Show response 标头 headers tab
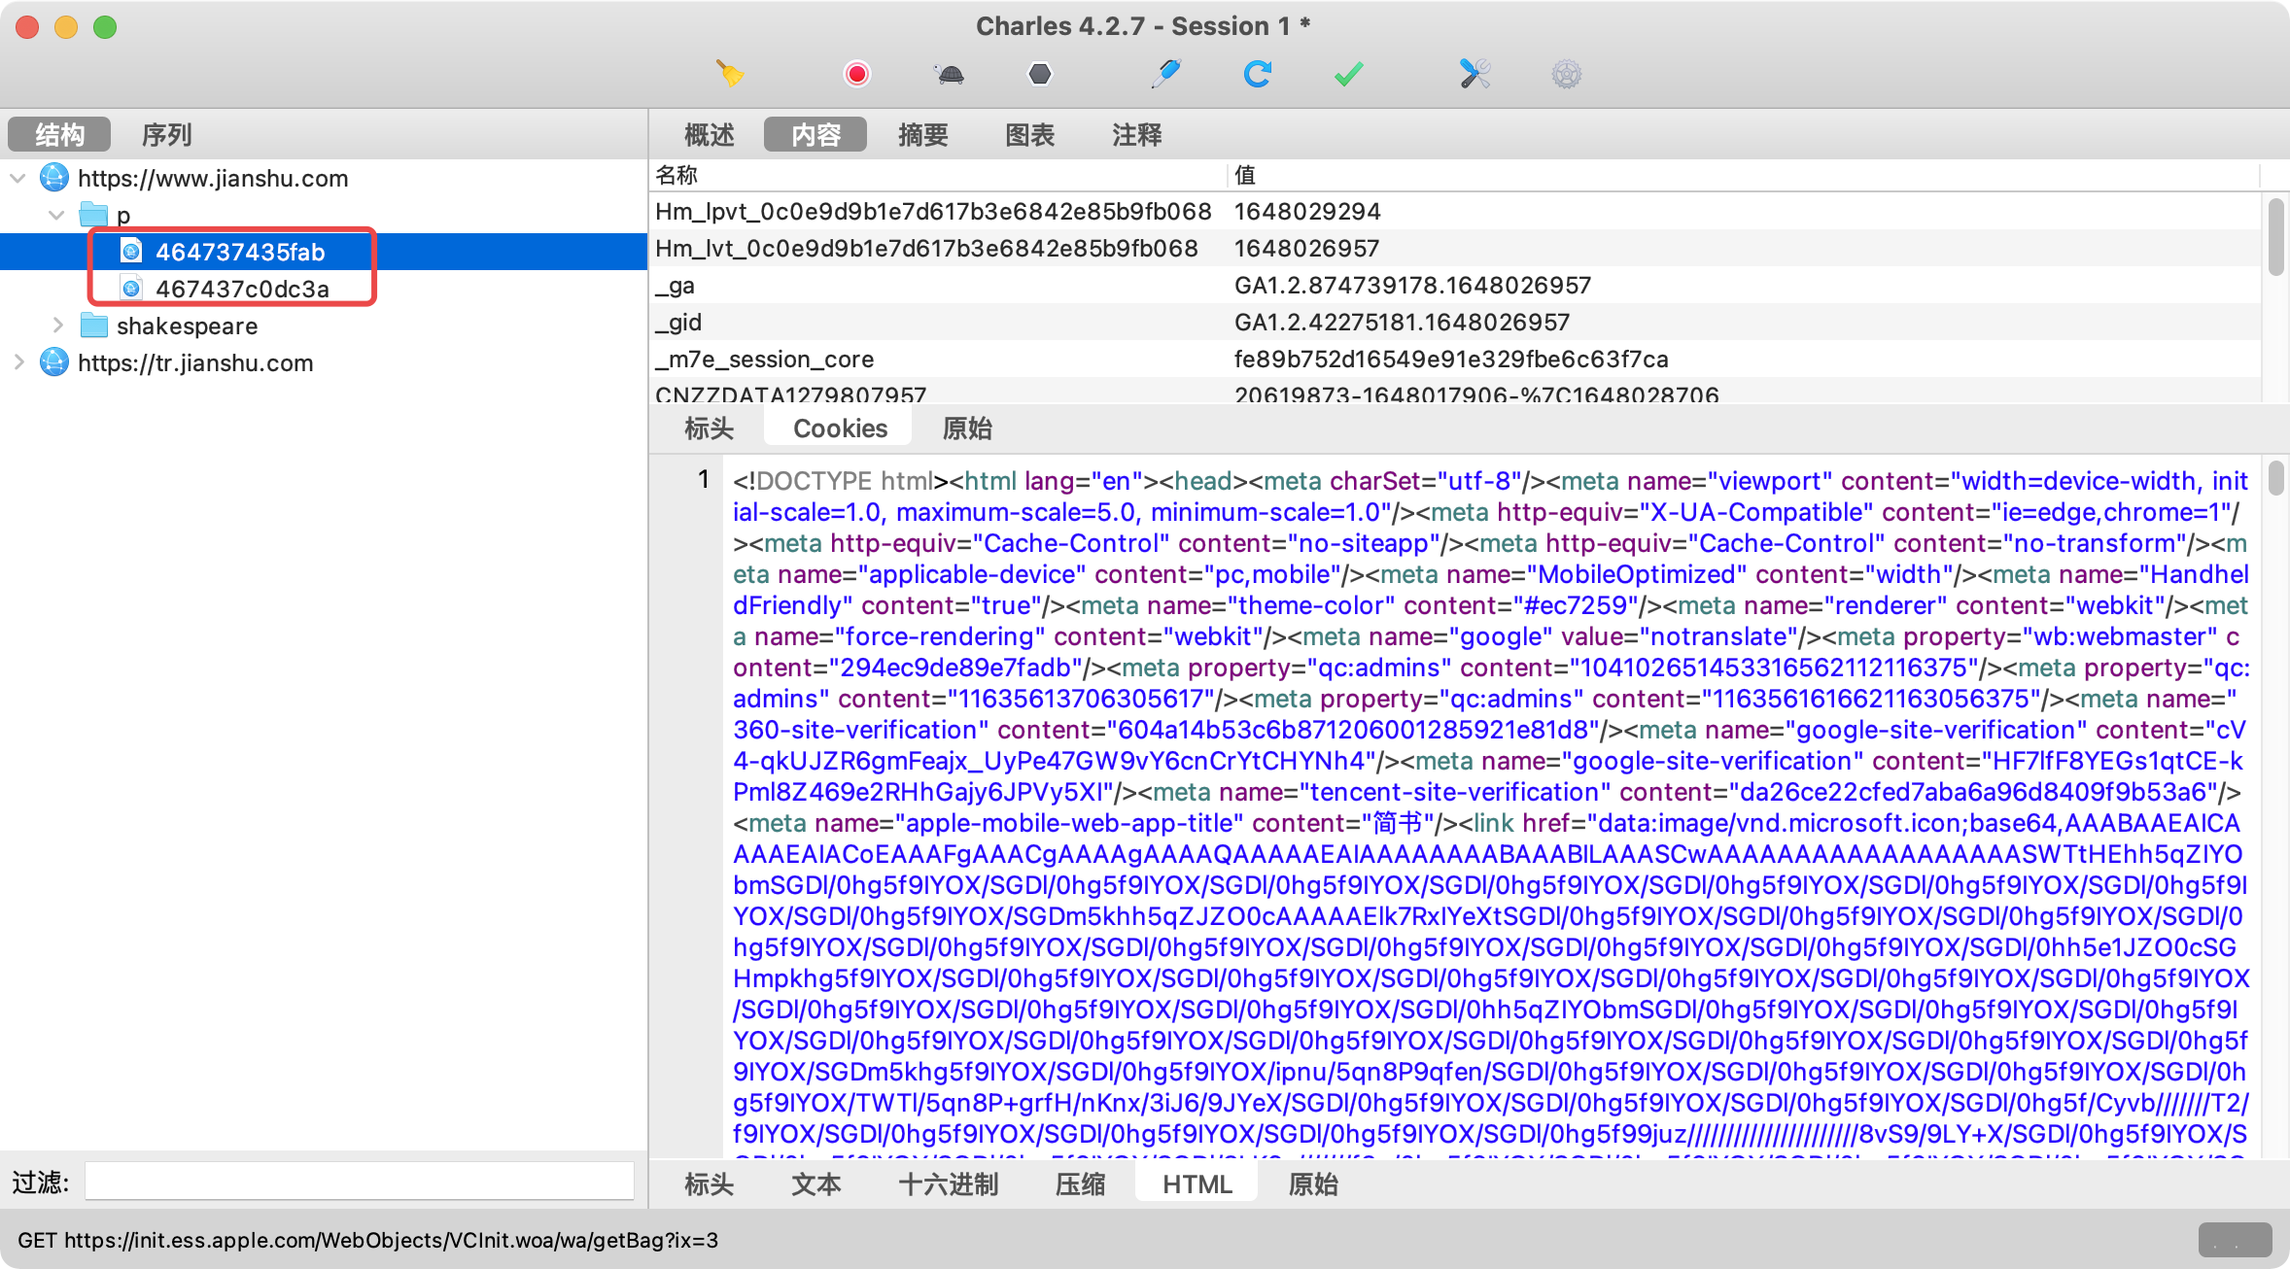This screenshot has width=2290, height=1269. [710, 1184]
